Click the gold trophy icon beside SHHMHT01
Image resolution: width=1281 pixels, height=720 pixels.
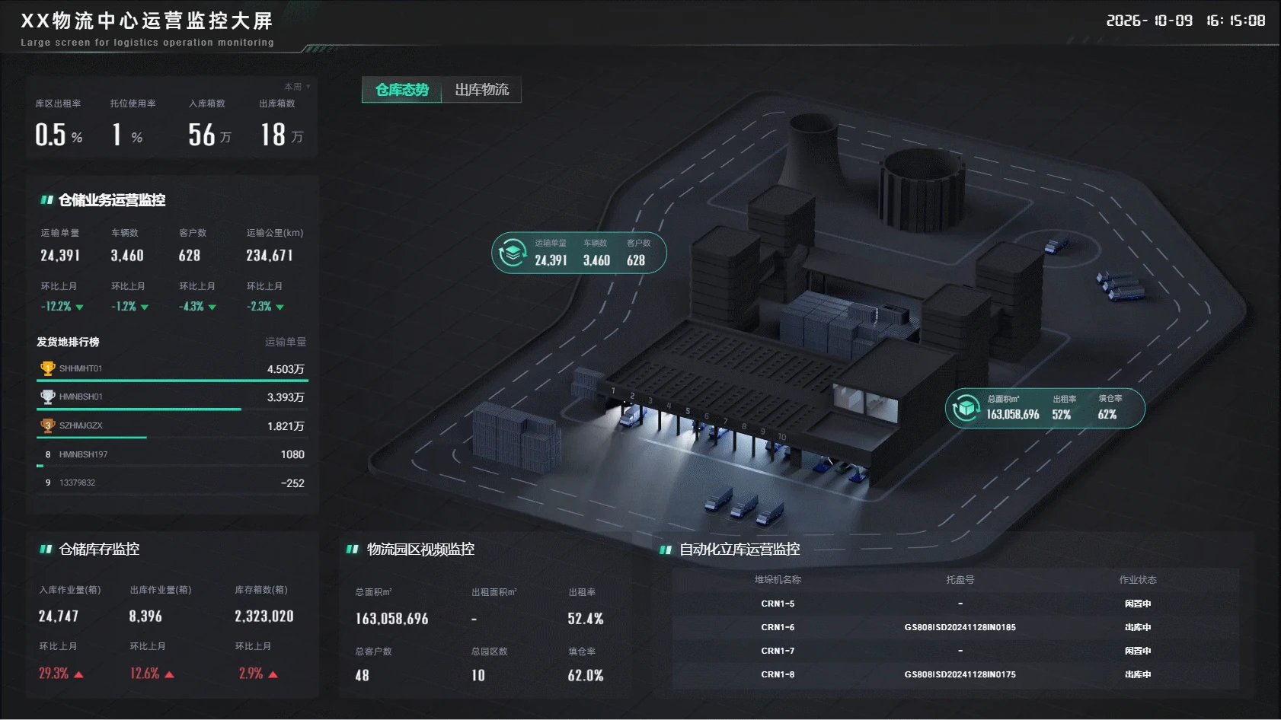47,368
